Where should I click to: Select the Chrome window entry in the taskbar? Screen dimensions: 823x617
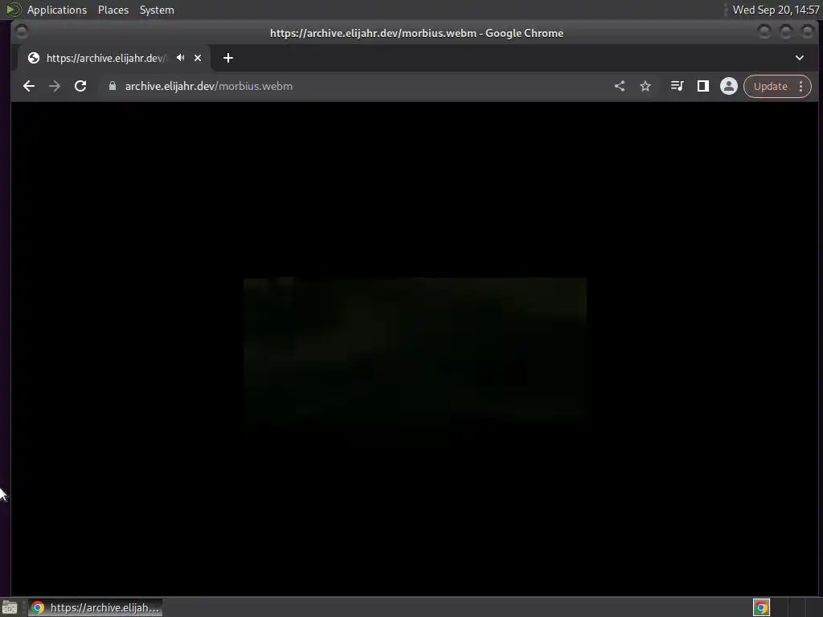coord(96,607)
